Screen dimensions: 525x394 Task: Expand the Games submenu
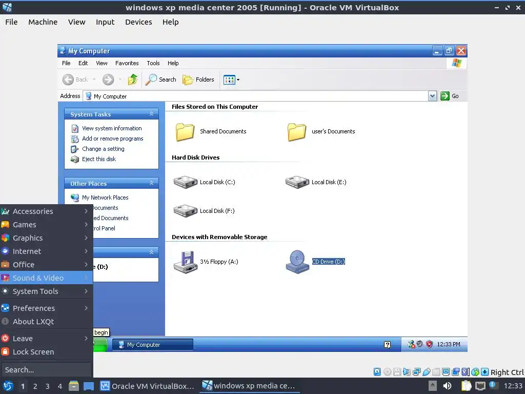pos(46,225)
